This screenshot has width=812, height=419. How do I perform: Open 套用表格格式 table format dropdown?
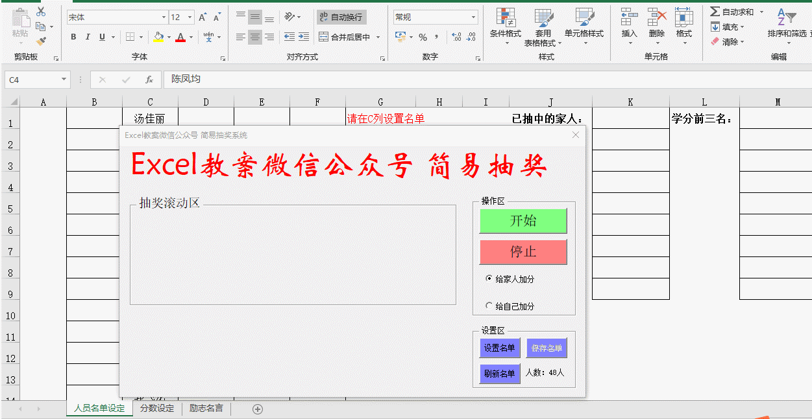tap(543, 28)
